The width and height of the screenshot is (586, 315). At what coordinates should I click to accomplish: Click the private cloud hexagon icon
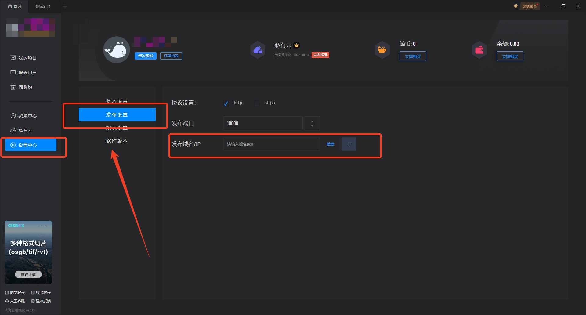(258, 50)
